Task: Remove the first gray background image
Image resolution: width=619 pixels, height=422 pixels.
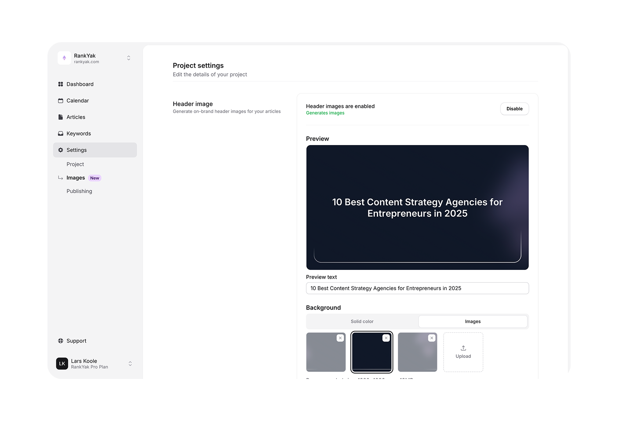Action: point(340,338)
